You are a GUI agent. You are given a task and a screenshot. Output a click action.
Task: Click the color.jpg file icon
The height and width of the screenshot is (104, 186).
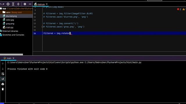4,20
